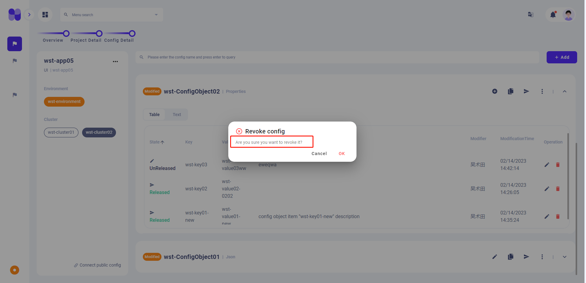
Task: Click the config name search field
Action: [x=337, y=57]
